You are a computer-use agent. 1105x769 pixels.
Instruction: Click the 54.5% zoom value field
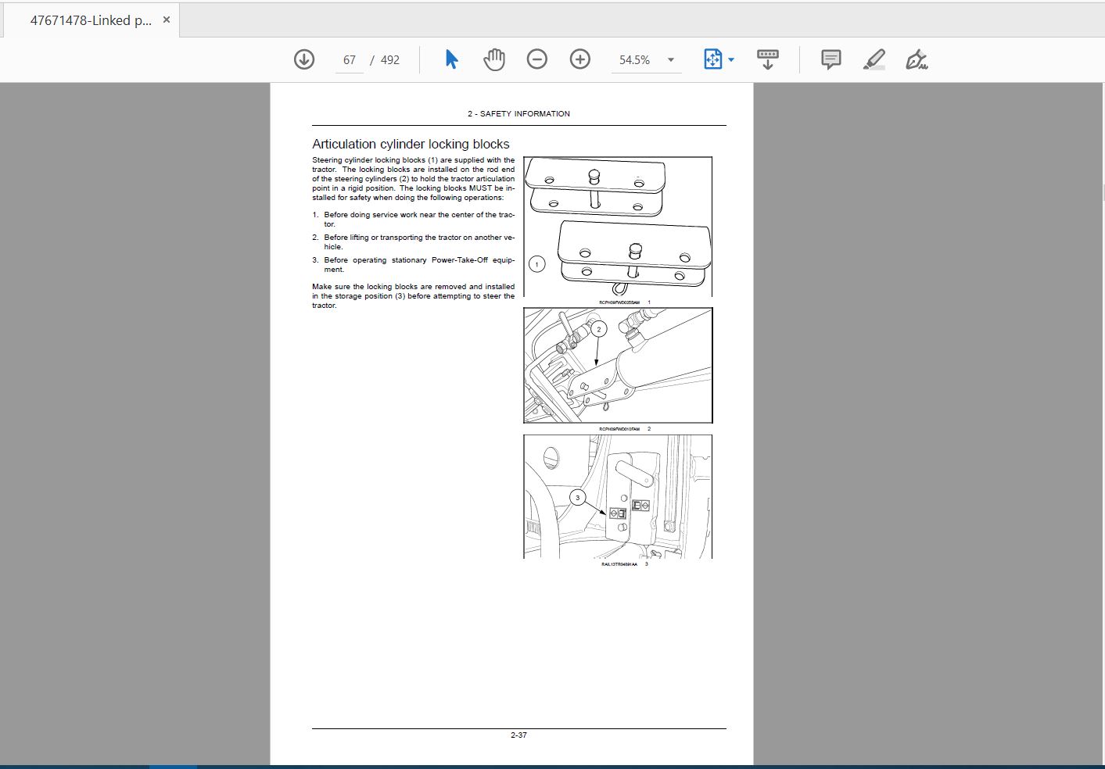point(634,60)
